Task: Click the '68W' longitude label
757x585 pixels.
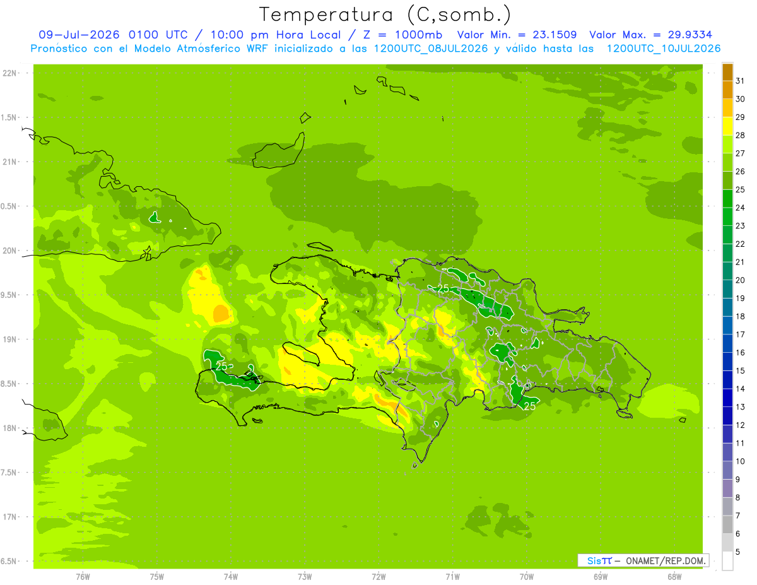Action: click(674, 576)
